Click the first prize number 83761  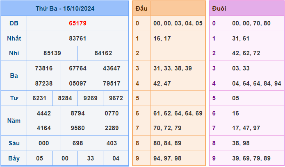78,38
